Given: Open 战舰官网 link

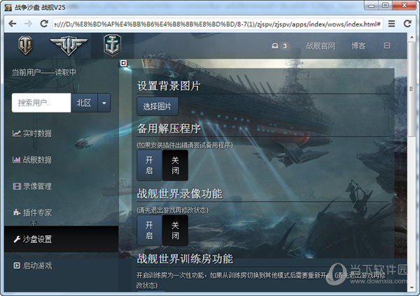Looking at the screenshot, I should (321, 46).
